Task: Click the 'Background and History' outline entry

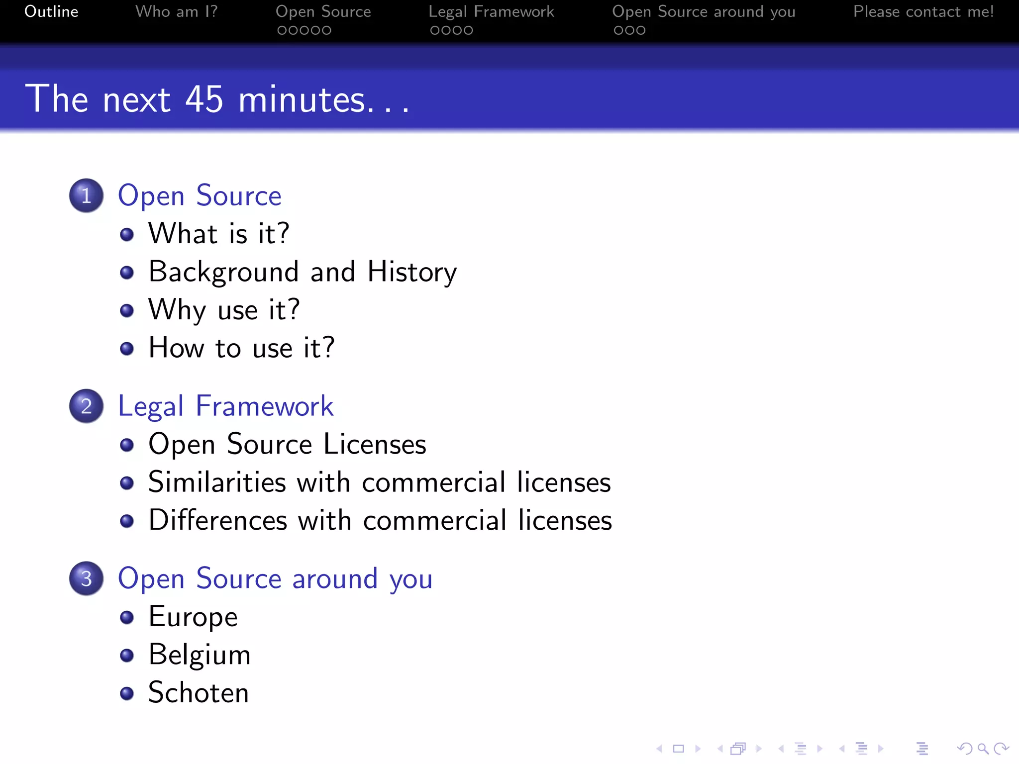Action: point(303,272)
